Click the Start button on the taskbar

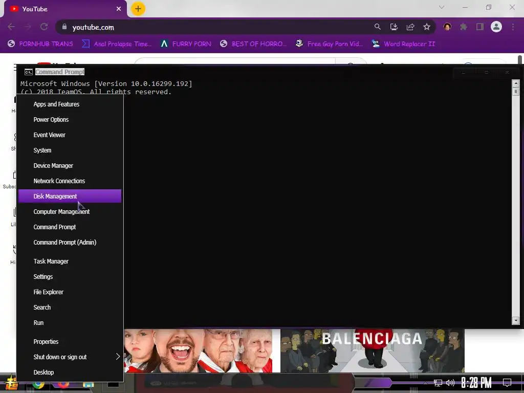[11, 384]
